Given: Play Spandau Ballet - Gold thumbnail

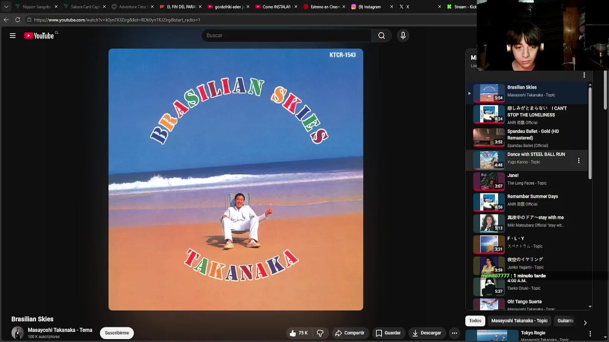Looking at the screenshot, I should pyautogui.click(x=489, y=138).
